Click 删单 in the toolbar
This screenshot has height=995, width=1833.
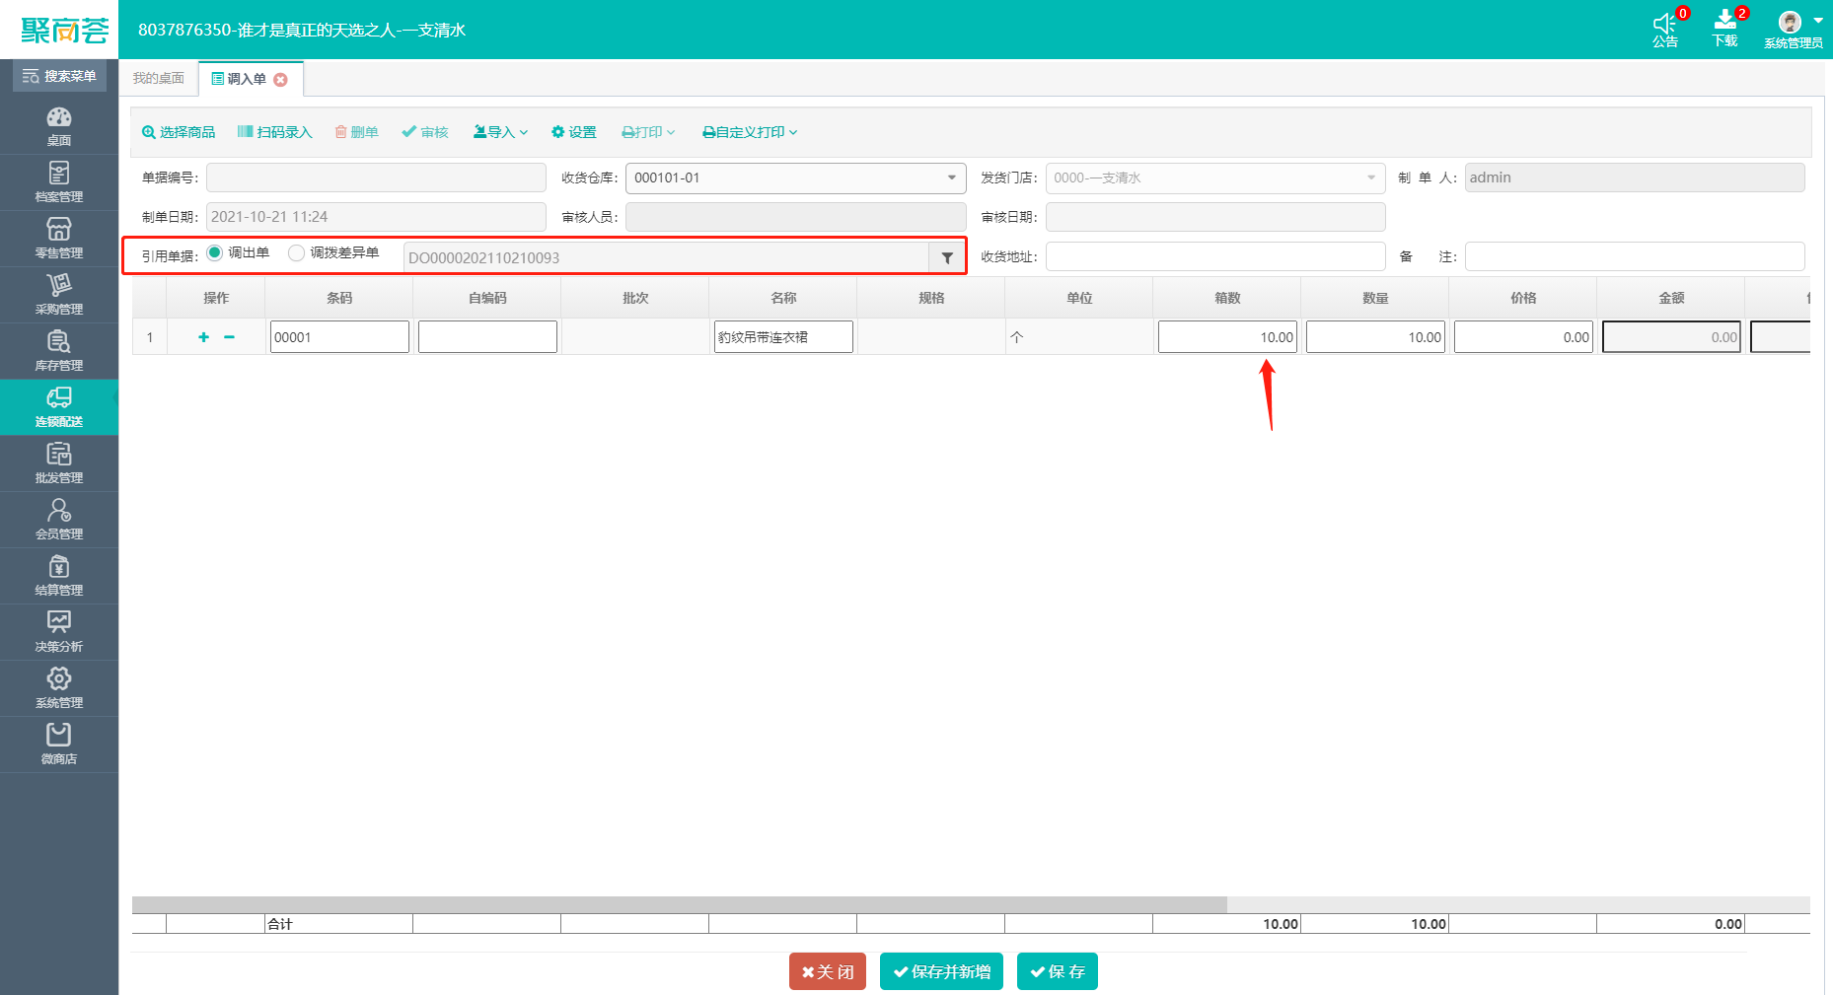(x=356, y=132)
